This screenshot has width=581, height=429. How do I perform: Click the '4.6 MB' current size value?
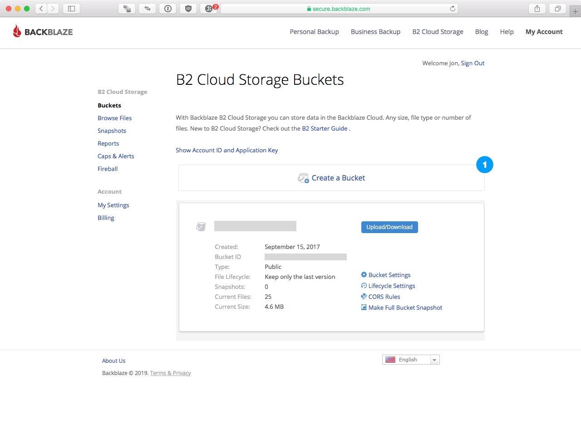[x=274, y=307]
